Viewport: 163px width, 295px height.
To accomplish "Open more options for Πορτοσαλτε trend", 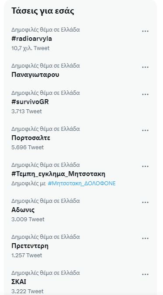I will click(145, 130).
